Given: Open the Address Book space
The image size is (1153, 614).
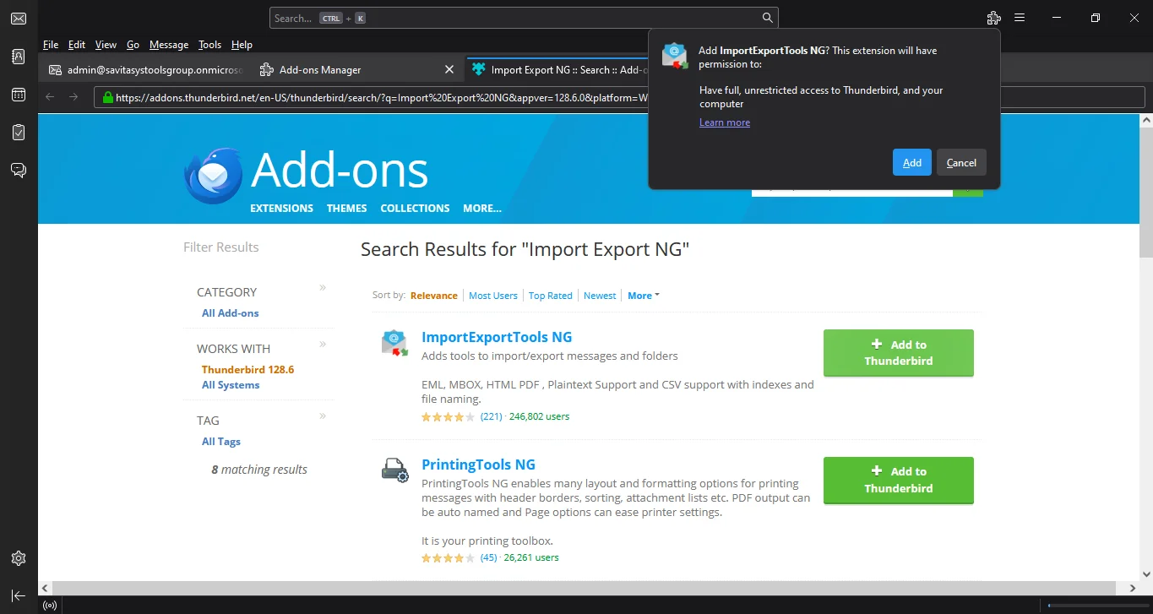Looking at the screenshot, I should [19, 57].
